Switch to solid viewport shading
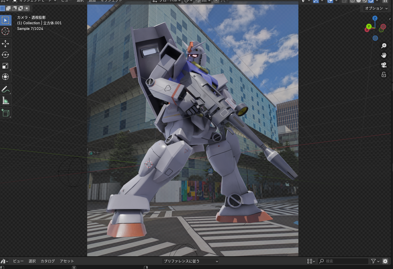 (358, 1)
